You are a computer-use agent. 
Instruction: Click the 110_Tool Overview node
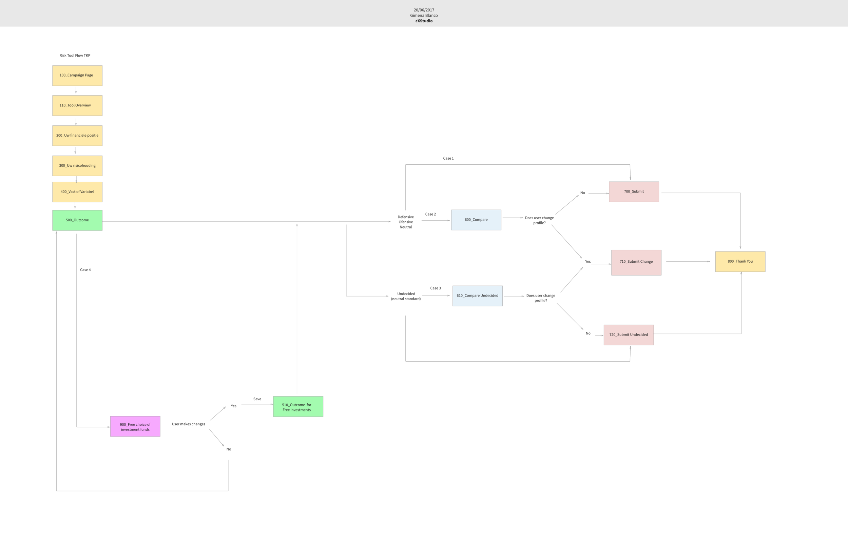pos(77,105)
